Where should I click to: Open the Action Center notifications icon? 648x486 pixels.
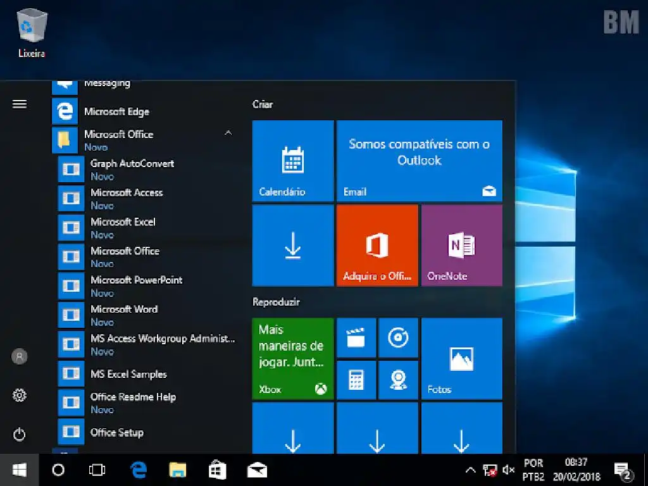(x=623, y=471)
